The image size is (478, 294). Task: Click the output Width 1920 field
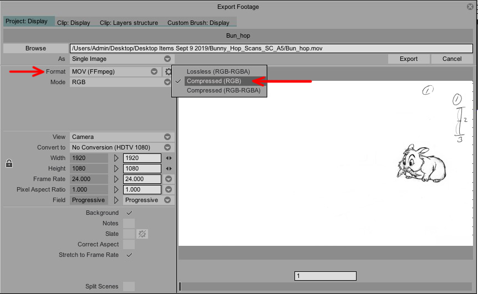coord(142,158)
